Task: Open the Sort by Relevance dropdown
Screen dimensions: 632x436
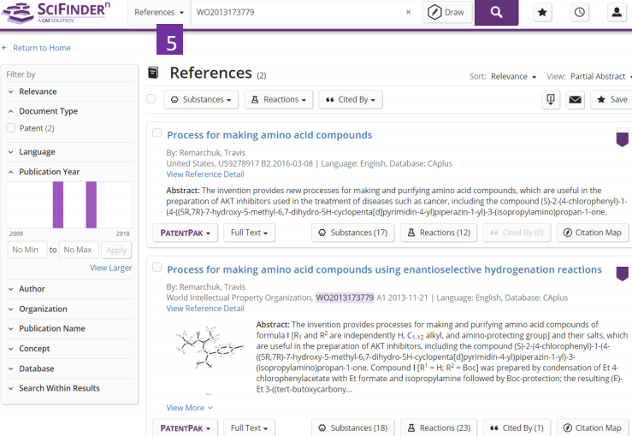Action: point(514,77)
